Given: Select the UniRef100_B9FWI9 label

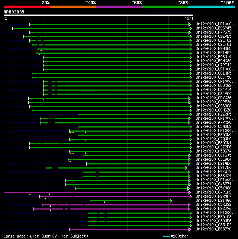Looking at the screenshot, I should tap(213, 172).
